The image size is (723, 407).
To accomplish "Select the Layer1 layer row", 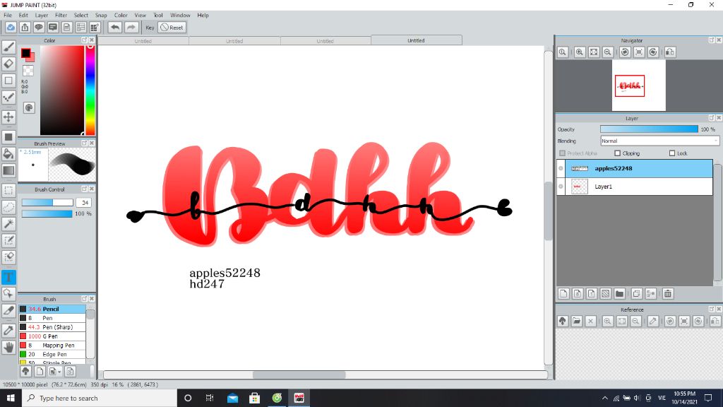I will [635, 187].
